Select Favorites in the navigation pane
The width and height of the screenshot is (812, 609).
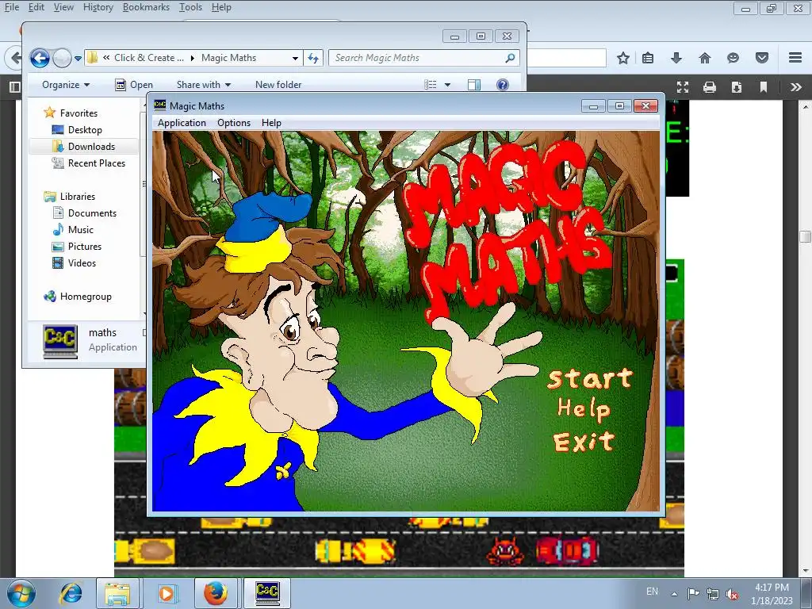point(79,113)
